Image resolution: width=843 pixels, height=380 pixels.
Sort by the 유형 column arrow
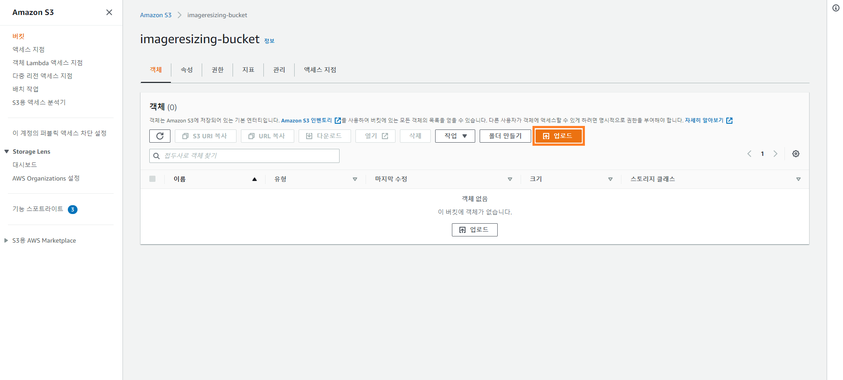[x=355, y=179]
